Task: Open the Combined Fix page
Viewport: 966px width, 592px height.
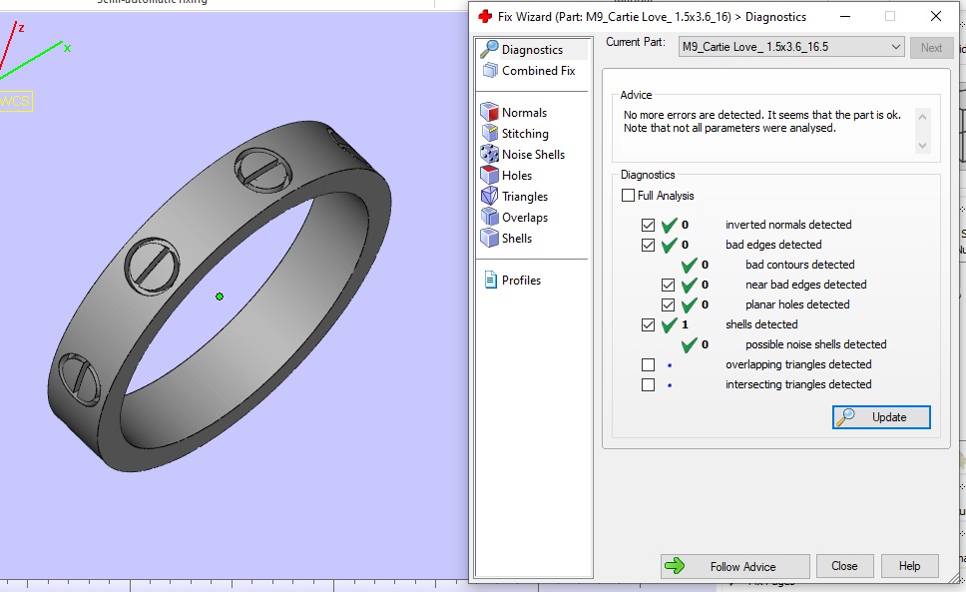Action: tap(530, 71)
